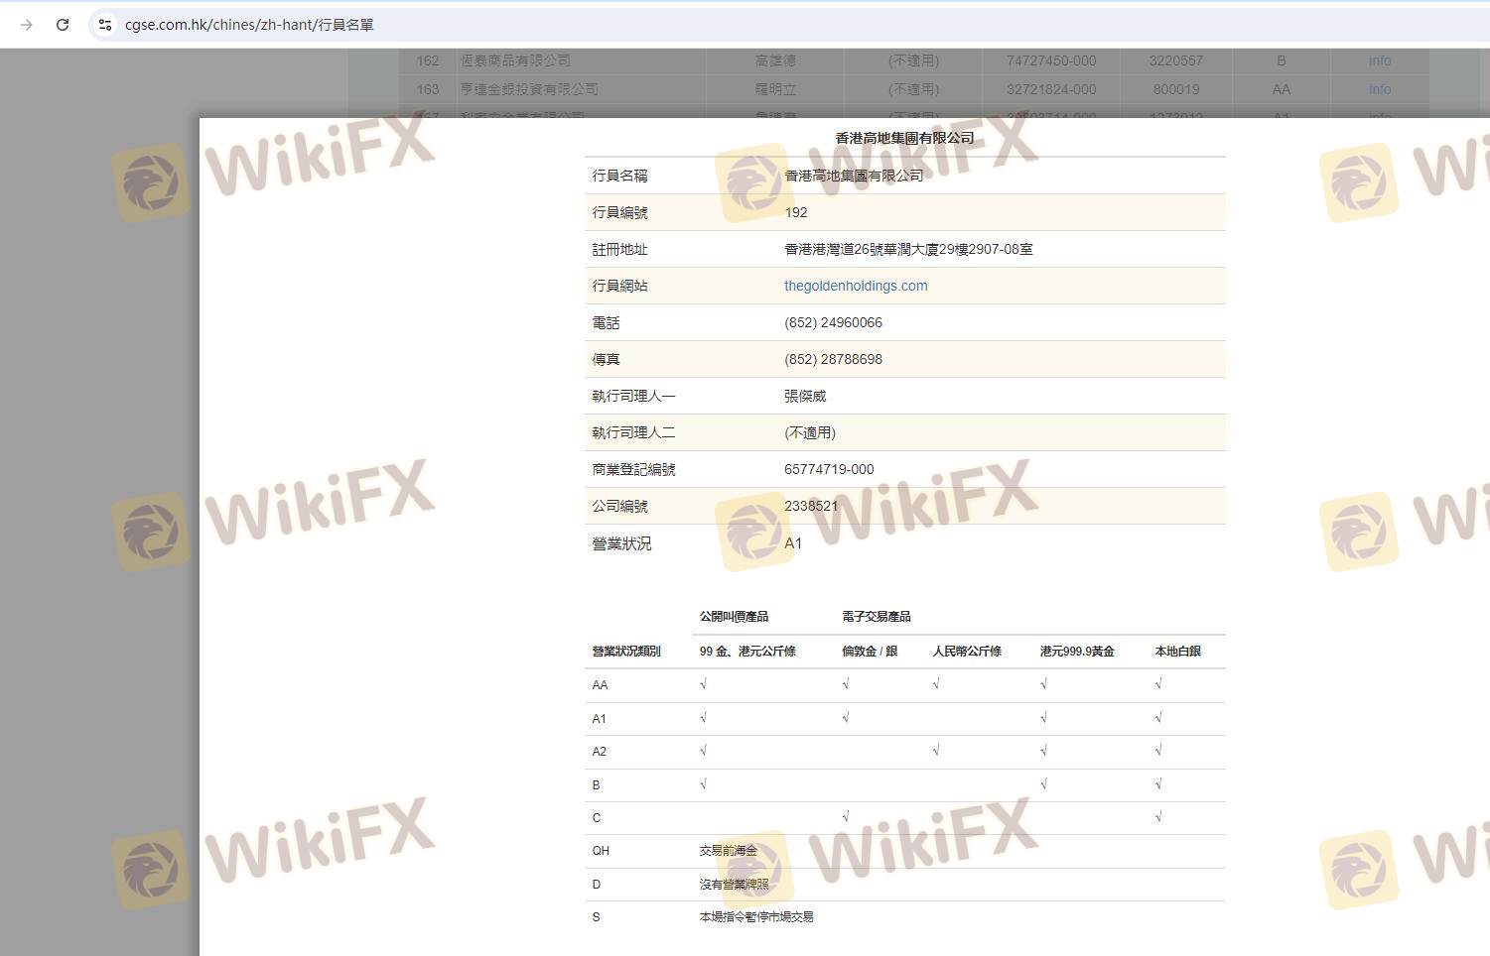This screenshot has width=1490, height=956.
Task: Select the A1 value beside 營業狀況
Action: click(793, 543)
